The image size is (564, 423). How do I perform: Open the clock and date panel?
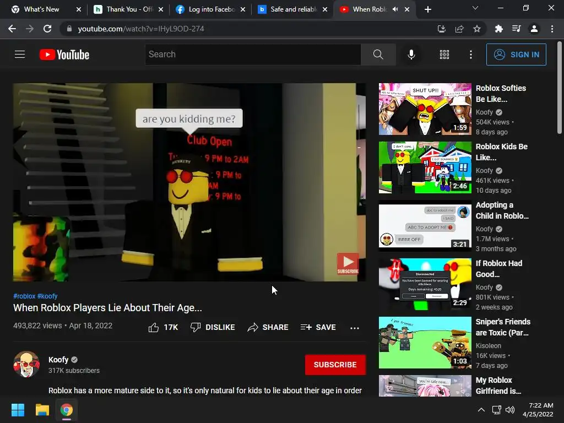pyautogui.click(x=538, y=410)
